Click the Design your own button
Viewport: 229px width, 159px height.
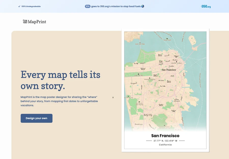36,118
